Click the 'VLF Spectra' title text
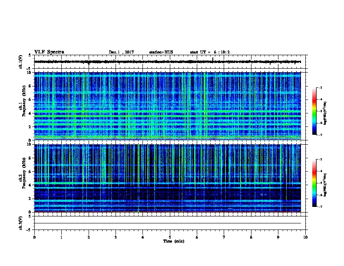 coord(49,52)
